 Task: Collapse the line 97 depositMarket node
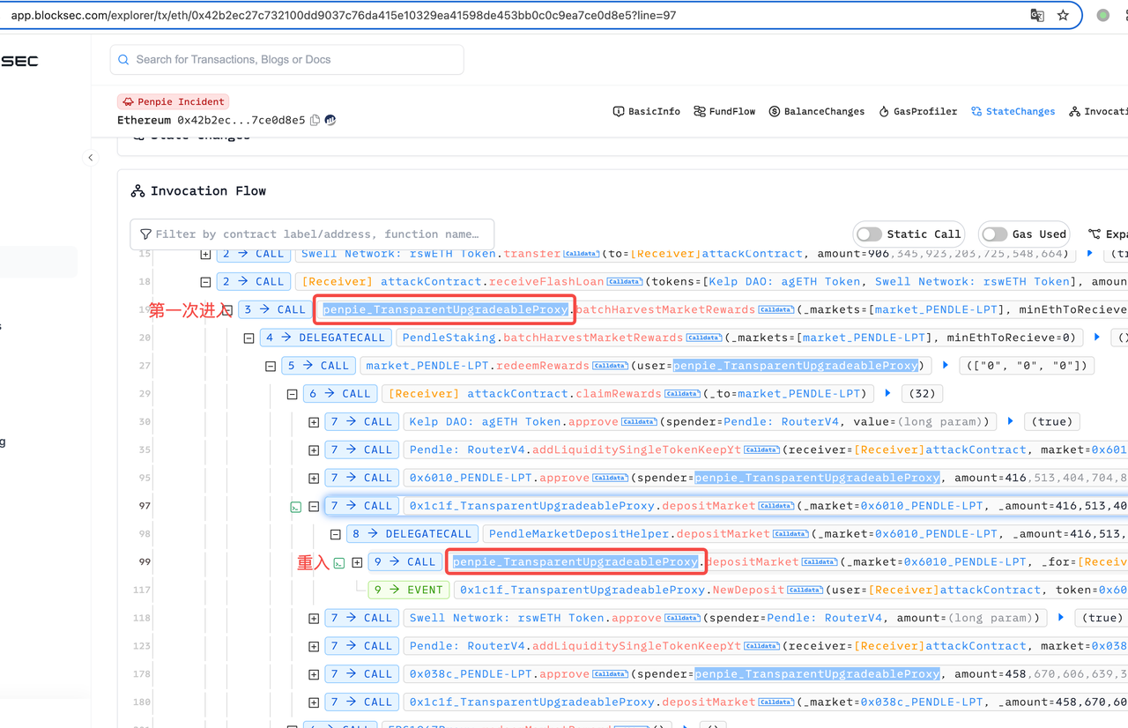pyautogui.click(x=314, y=507)
